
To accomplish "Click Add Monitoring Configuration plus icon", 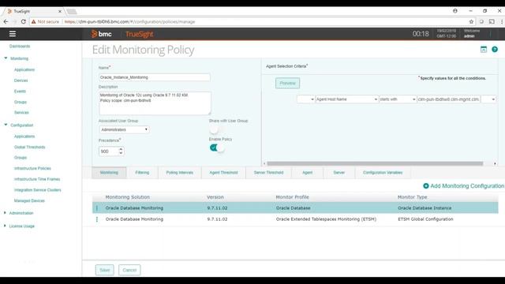I will click(x=426, y=186).
